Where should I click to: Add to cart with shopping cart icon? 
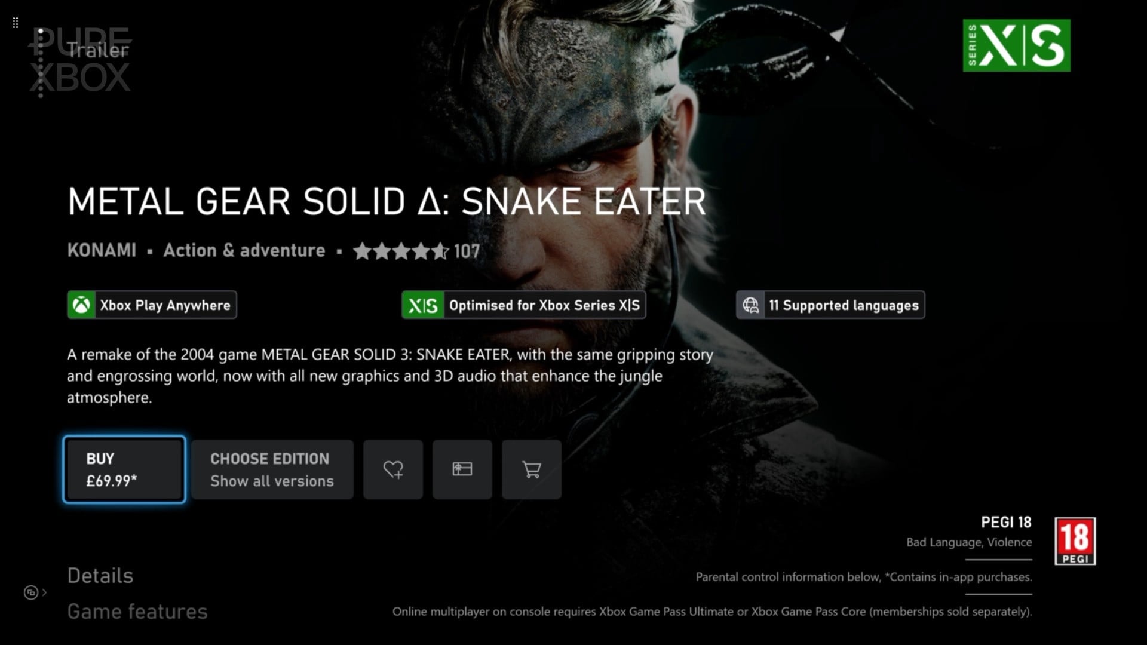[x=532, y=469]
